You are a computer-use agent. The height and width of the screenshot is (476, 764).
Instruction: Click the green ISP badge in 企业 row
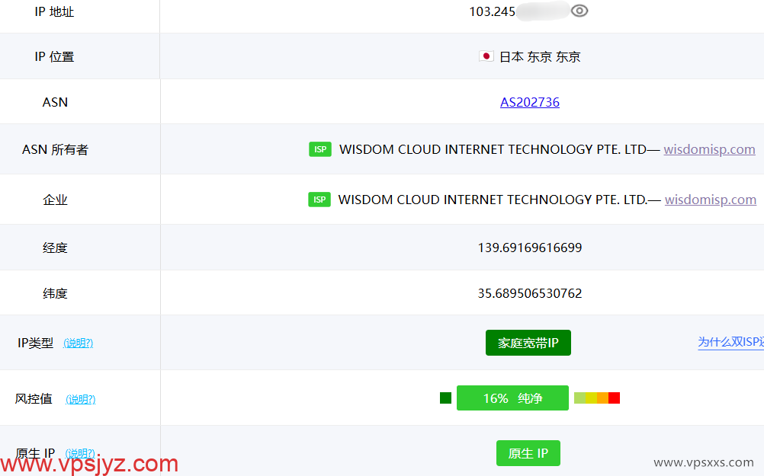[x=319, y=200]
